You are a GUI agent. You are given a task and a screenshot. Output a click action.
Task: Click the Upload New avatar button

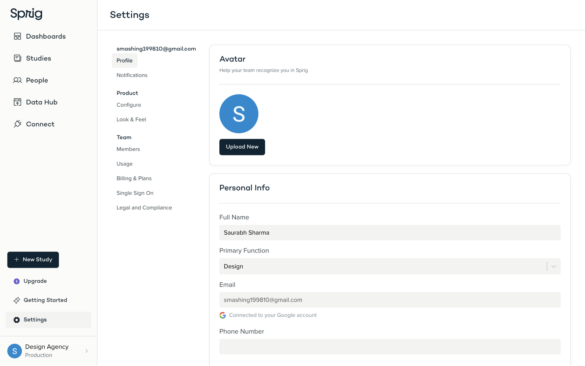pyautogui.click(x=242, y=147)
